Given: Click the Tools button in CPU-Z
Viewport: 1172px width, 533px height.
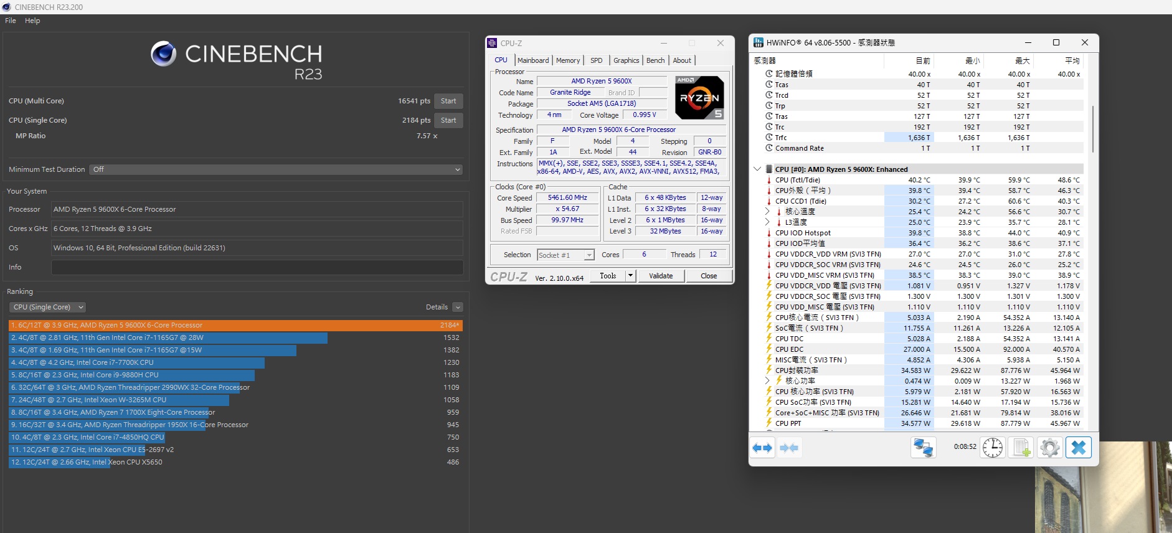Looking at the screenshot, I should (608, 276).
